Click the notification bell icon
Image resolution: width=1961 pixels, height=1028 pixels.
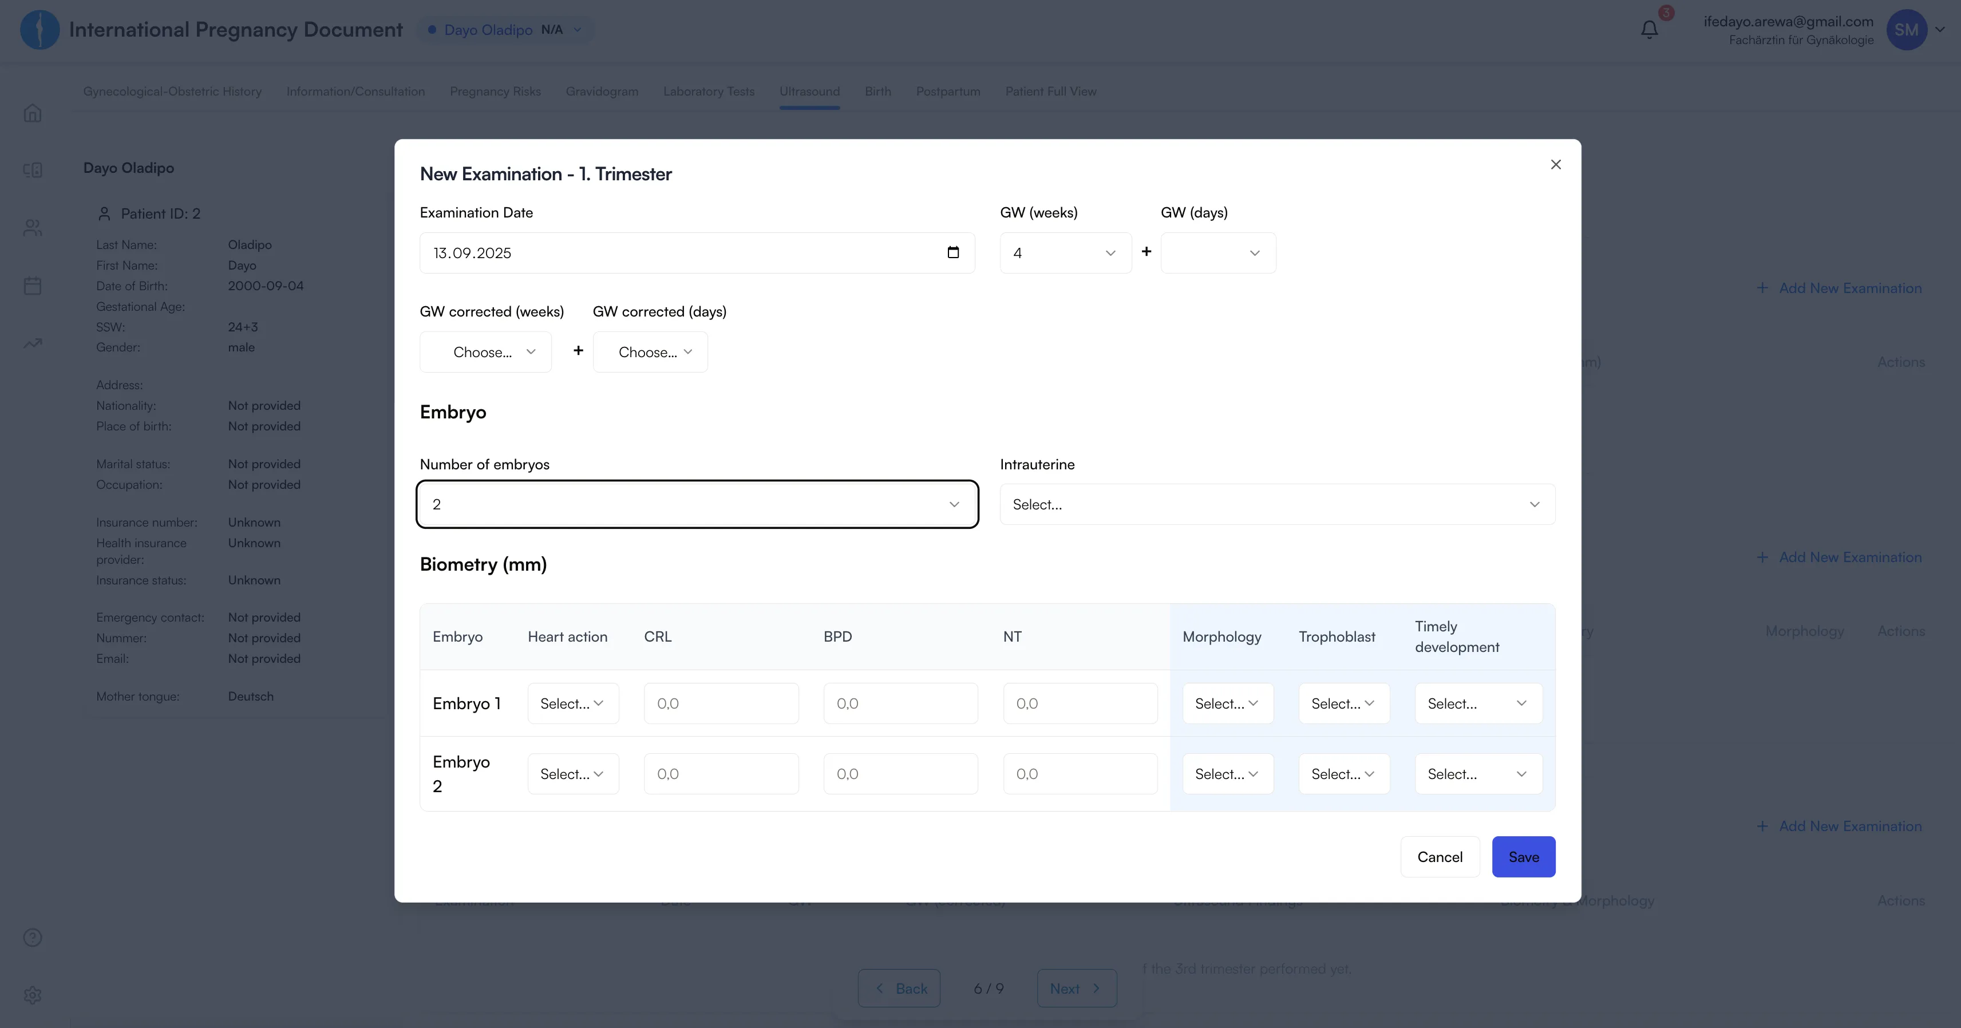[x=1649, y=30]
